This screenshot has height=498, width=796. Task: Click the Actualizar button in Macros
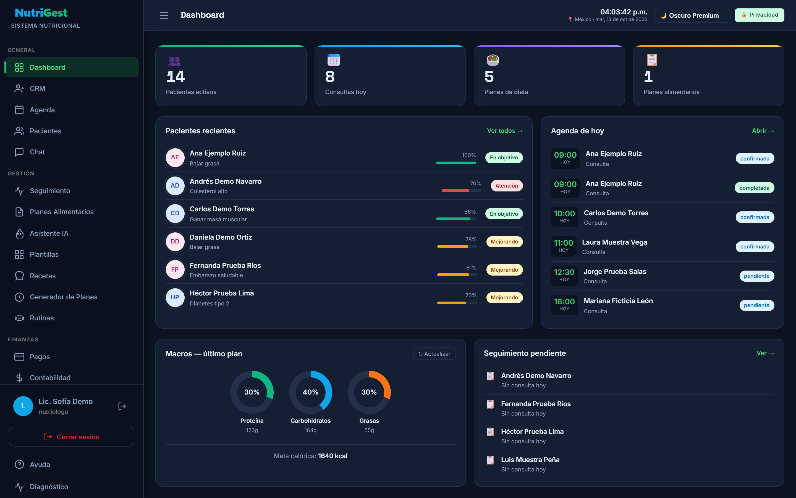click(x=434, y=354)
